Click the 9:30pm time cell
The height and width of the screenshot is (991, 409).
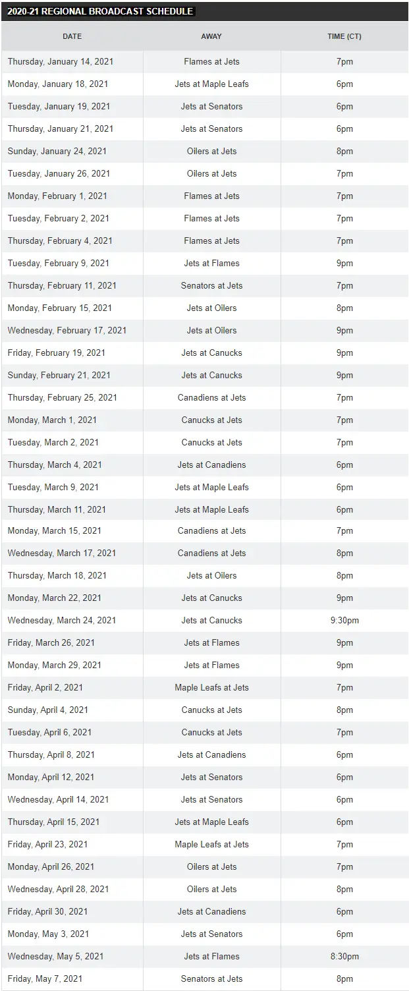pos(344,620)
